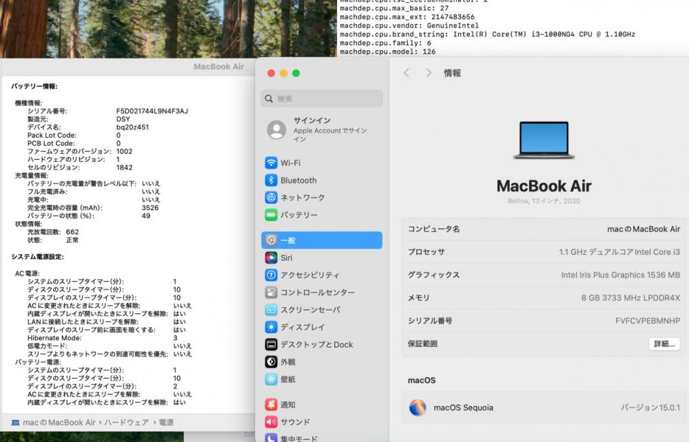This screenshot has width=689, height=442.
Task: Click the 情報 page title
Action: coord(452,73)
